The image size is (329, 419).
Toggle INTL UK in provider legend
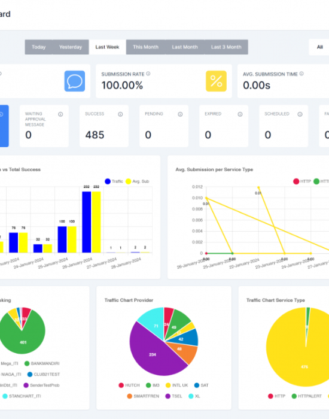pyautogui.click(x=177, y=385)
